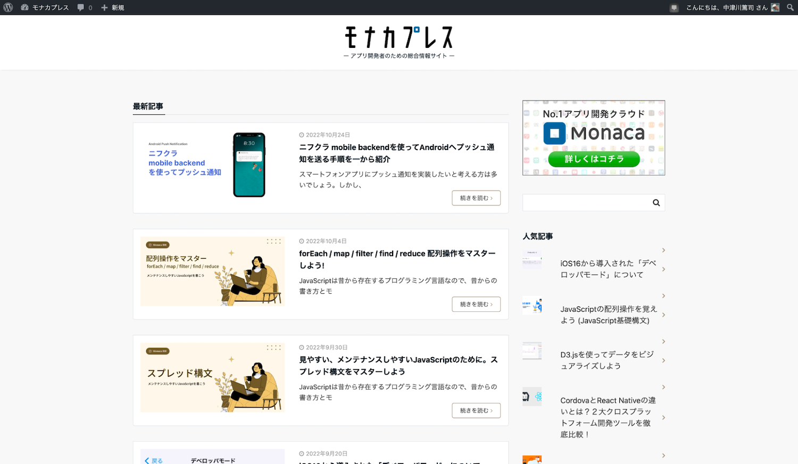Click the Monaca logo in the banner
798x464 pixels.
tap(594, 133)
